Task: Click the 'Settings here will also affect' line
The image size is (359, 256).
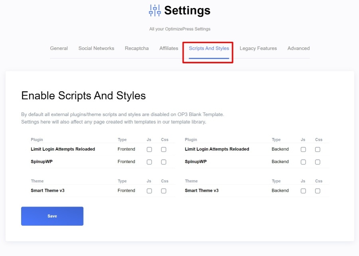Action: click(x=114, y=122)
